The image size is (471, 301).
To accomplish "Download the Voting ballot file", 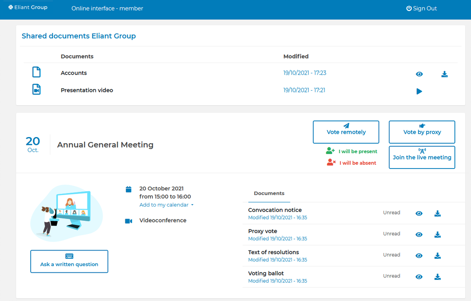I will (x=437, y=277).
